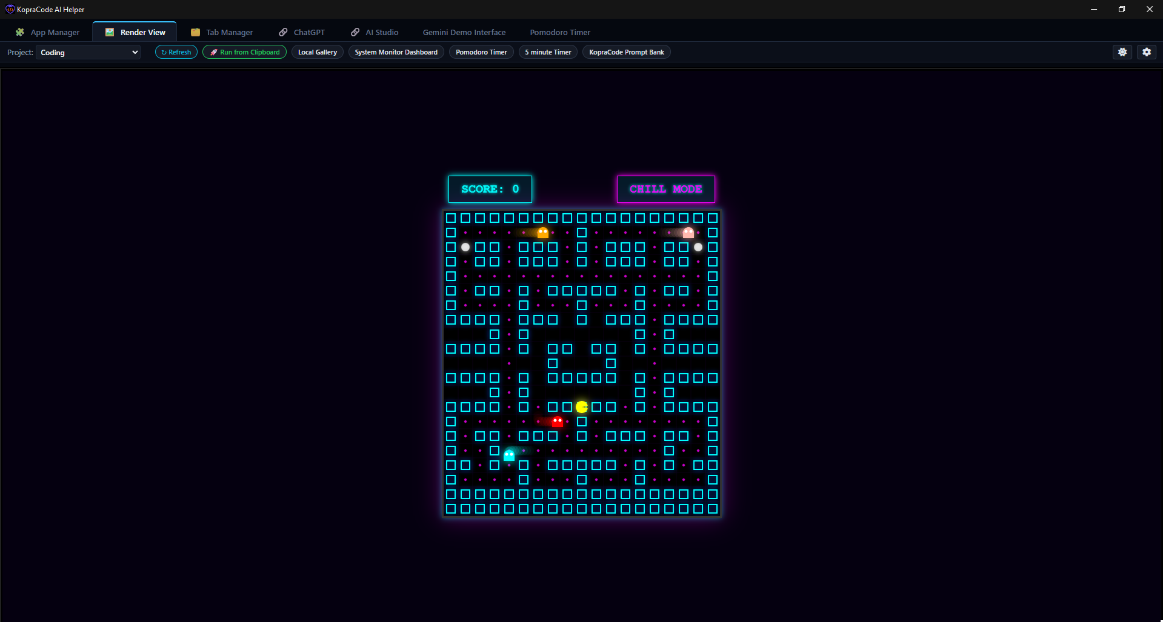Click the left white power pellet

465,247
